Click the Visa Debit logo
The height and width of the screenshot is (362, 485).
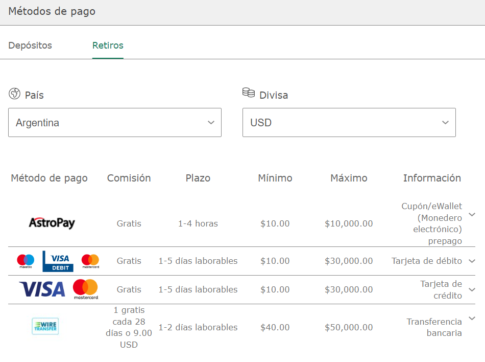(x=58, y=261)
